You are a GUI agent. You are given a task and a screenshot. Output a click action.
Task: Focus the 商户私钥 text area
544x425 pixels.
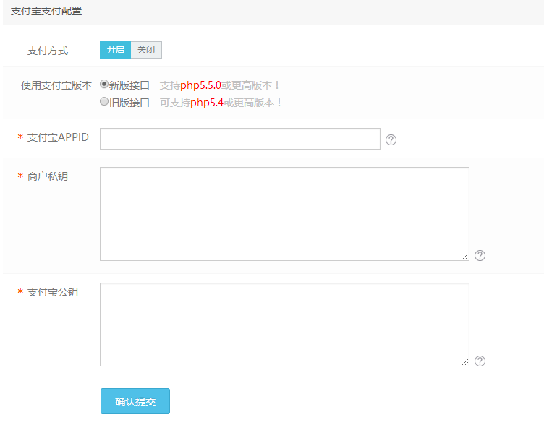tap(284, 214)
